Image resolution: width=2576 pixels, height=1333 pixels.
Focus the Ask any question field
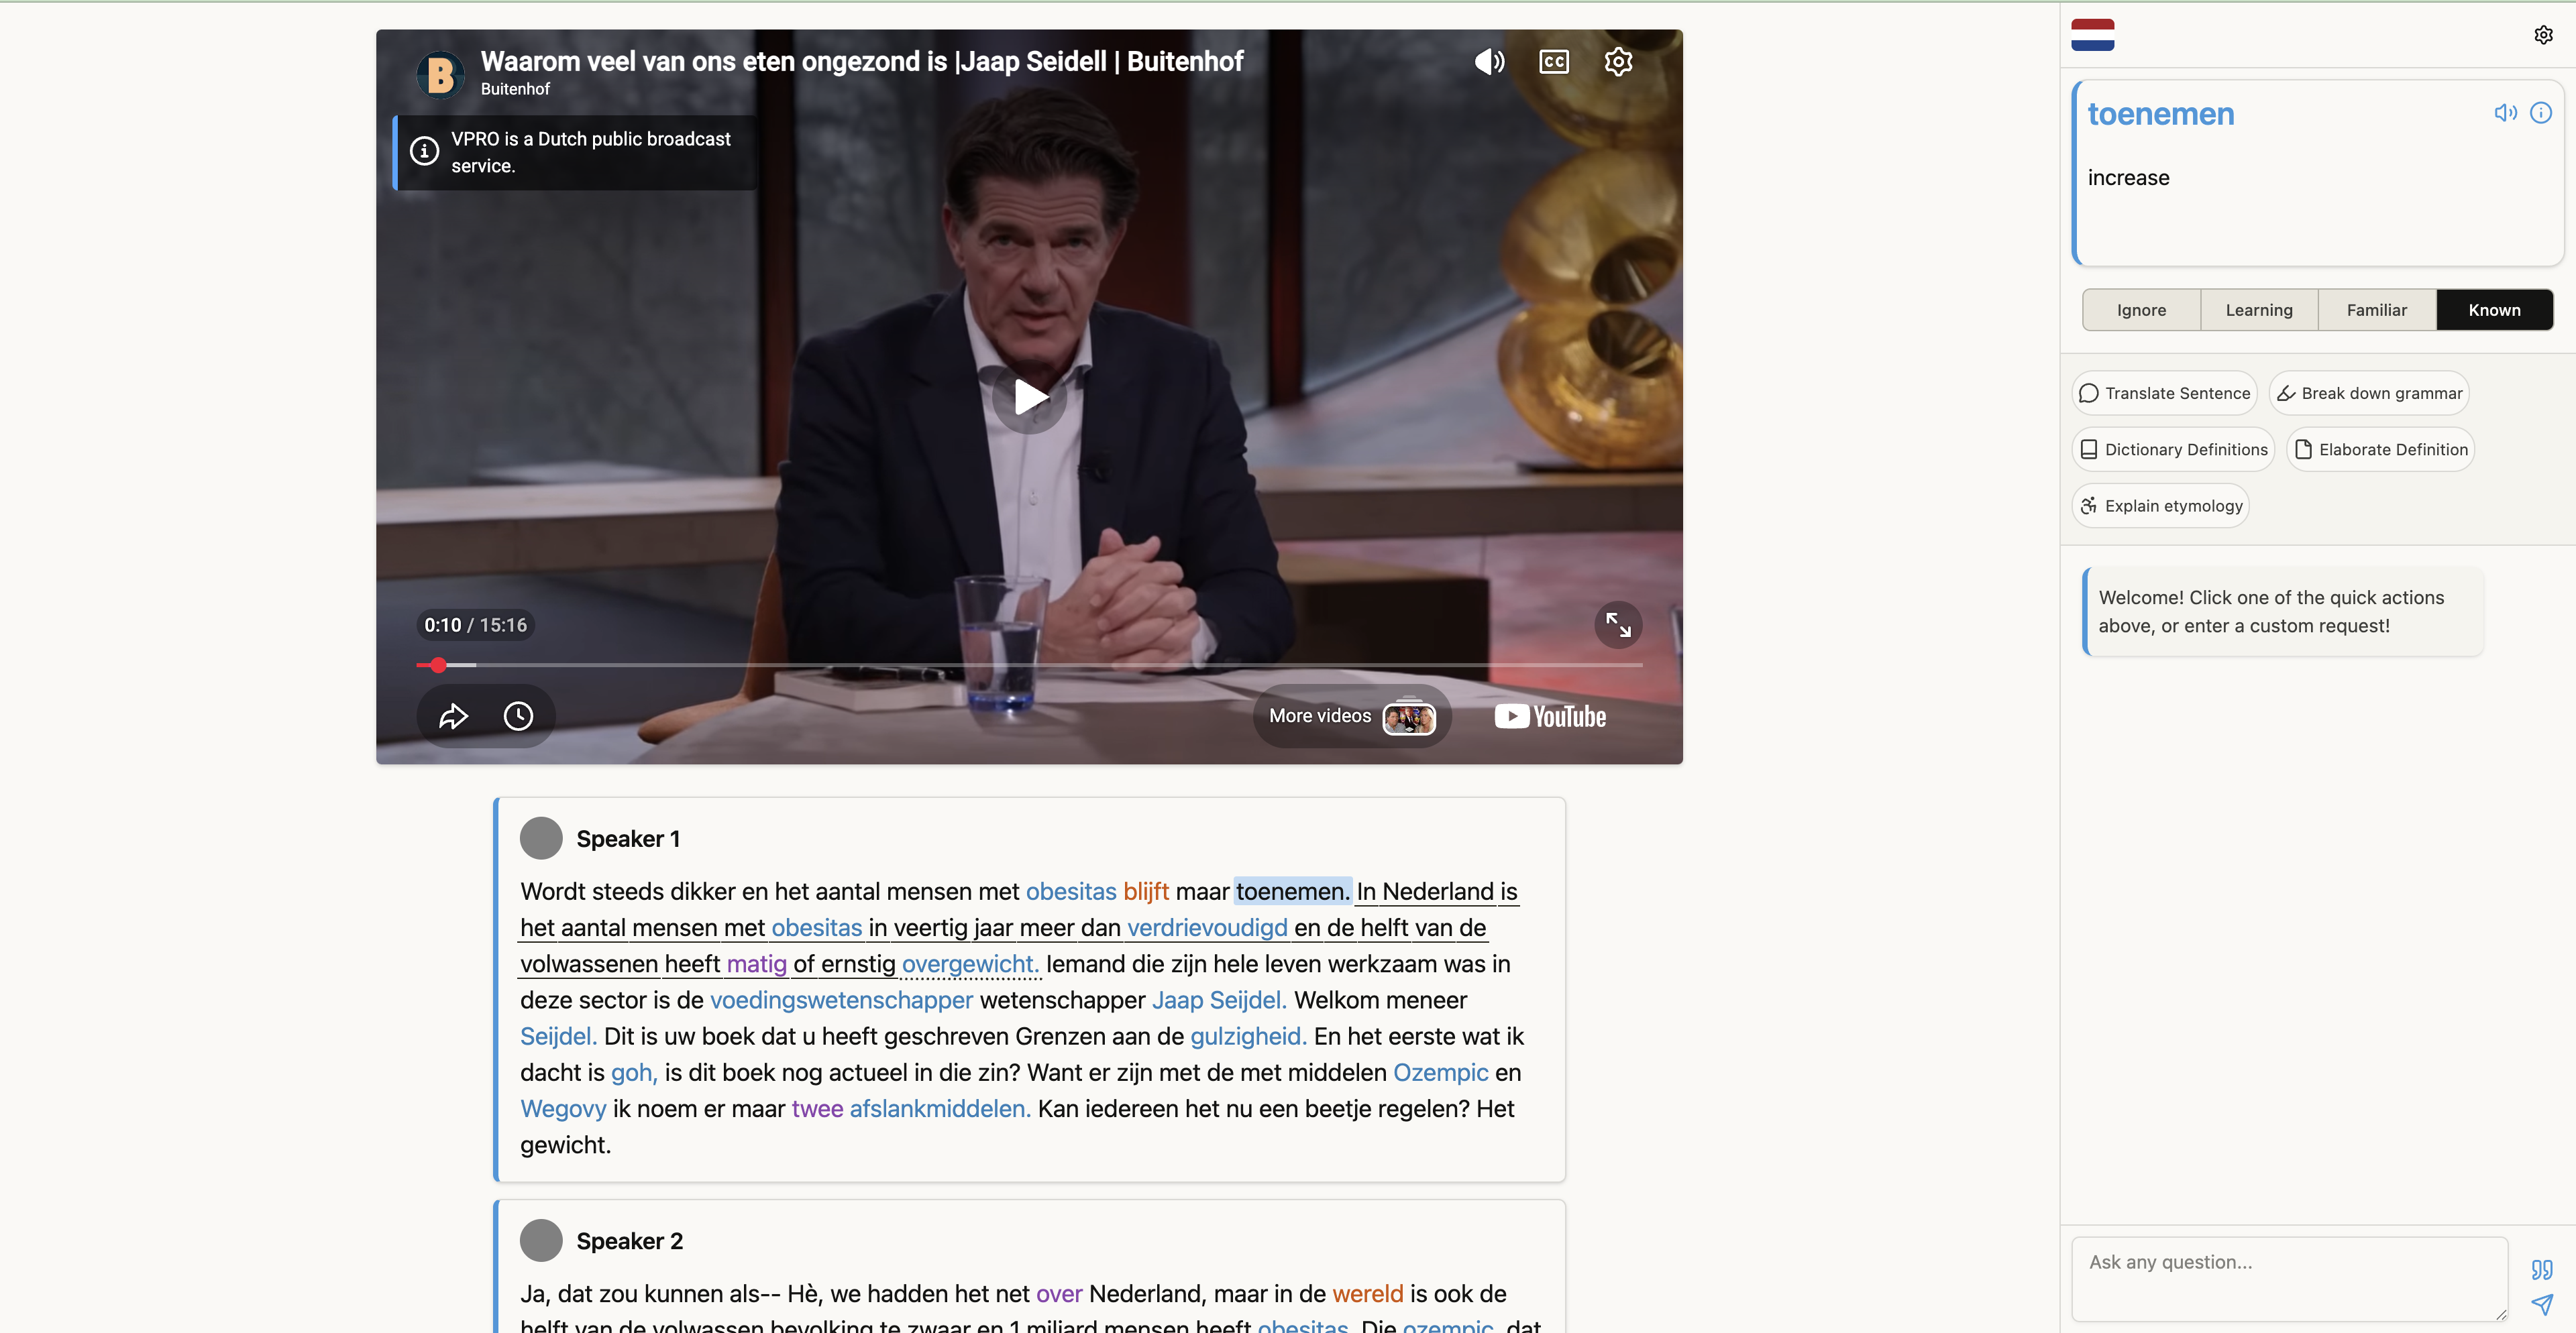[x=2289, y=1279]
